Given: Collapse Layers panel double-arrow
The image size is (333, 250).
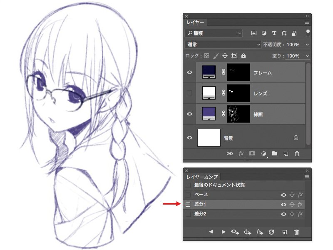Looking at the screenshot, I should coord(307,16).
